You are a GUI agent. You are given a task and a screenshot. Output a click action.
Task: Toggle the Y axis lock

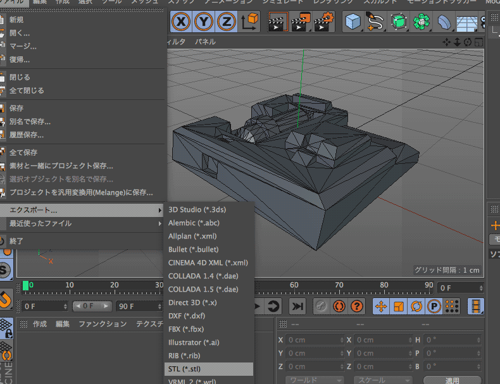click(204, 22)
